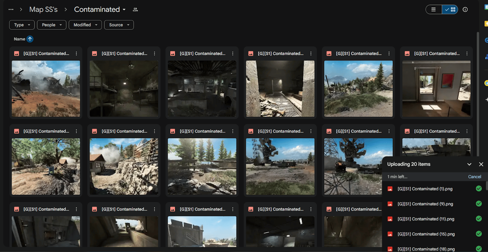
Task: Click the '[G][S1] Contaminated (9).png' upload entry
Action: pyautogui.click(x=434, y=204)
